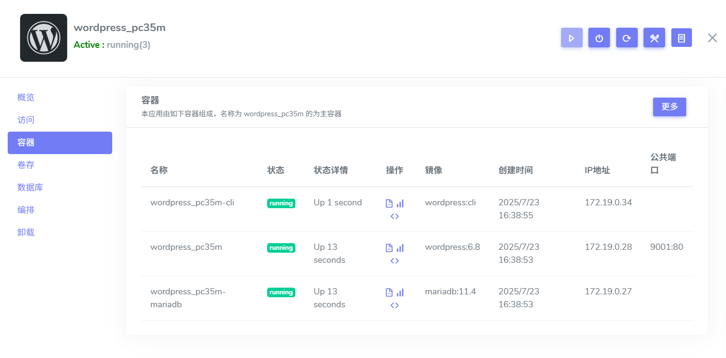Open logs for wordpress_pc35m-cli container

pyautogui.click(x=389, y=202)
